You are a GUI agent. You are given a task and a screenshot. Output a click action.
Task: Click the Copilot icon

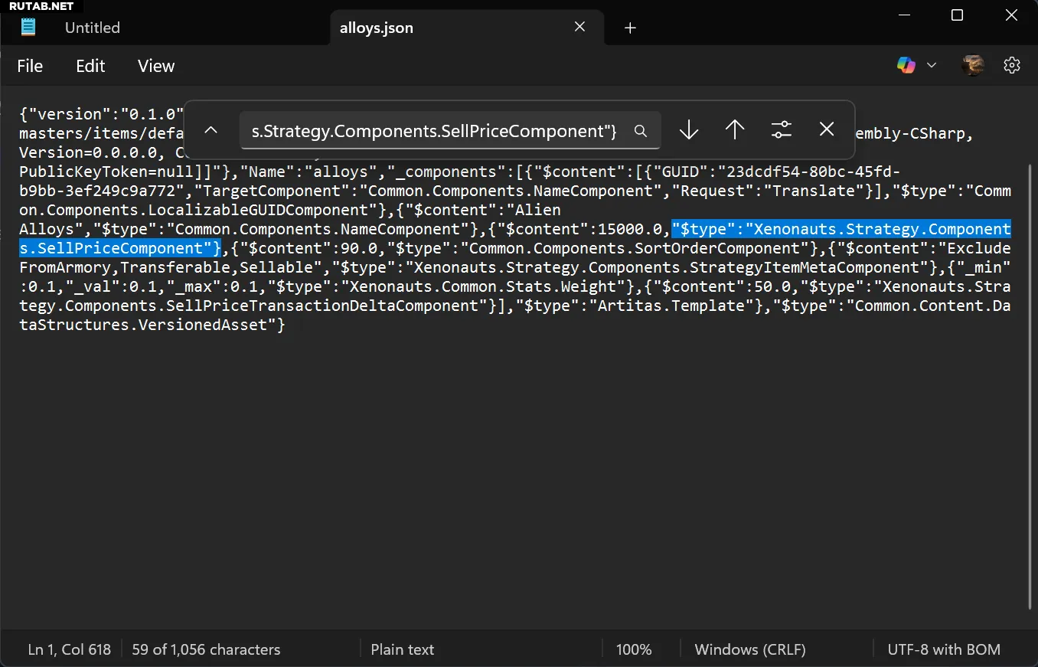click(906, 66)
